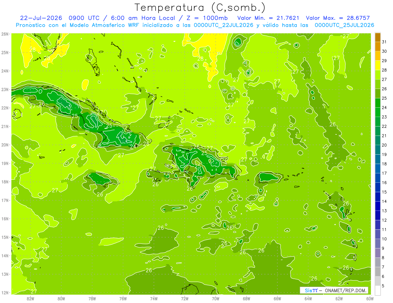This screenshot has height=303, width=393.
Task: Click the "64W" longitude axis label
Action: click(x=308, y=298)
